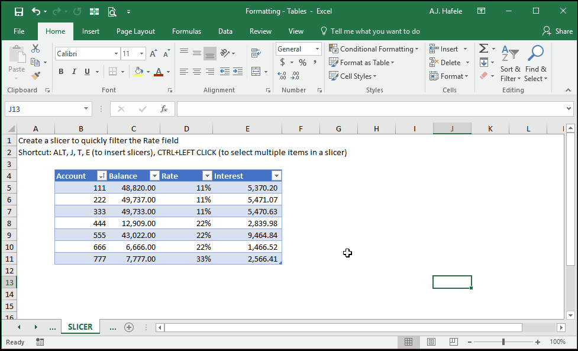Open the General number format dropdown
Viewport: 578px width, 351px height.
317,49
